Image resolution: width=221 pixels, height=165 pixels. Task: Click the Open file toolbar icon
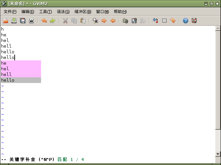pos(5,21)
